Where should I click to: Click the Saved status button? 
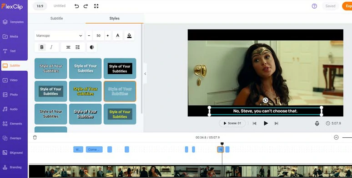pos(330,6)
